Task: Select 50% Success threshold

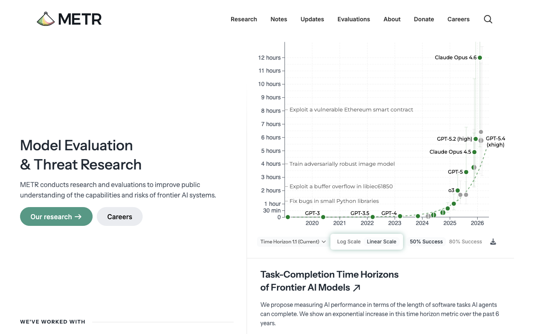Action: (426, 242)
